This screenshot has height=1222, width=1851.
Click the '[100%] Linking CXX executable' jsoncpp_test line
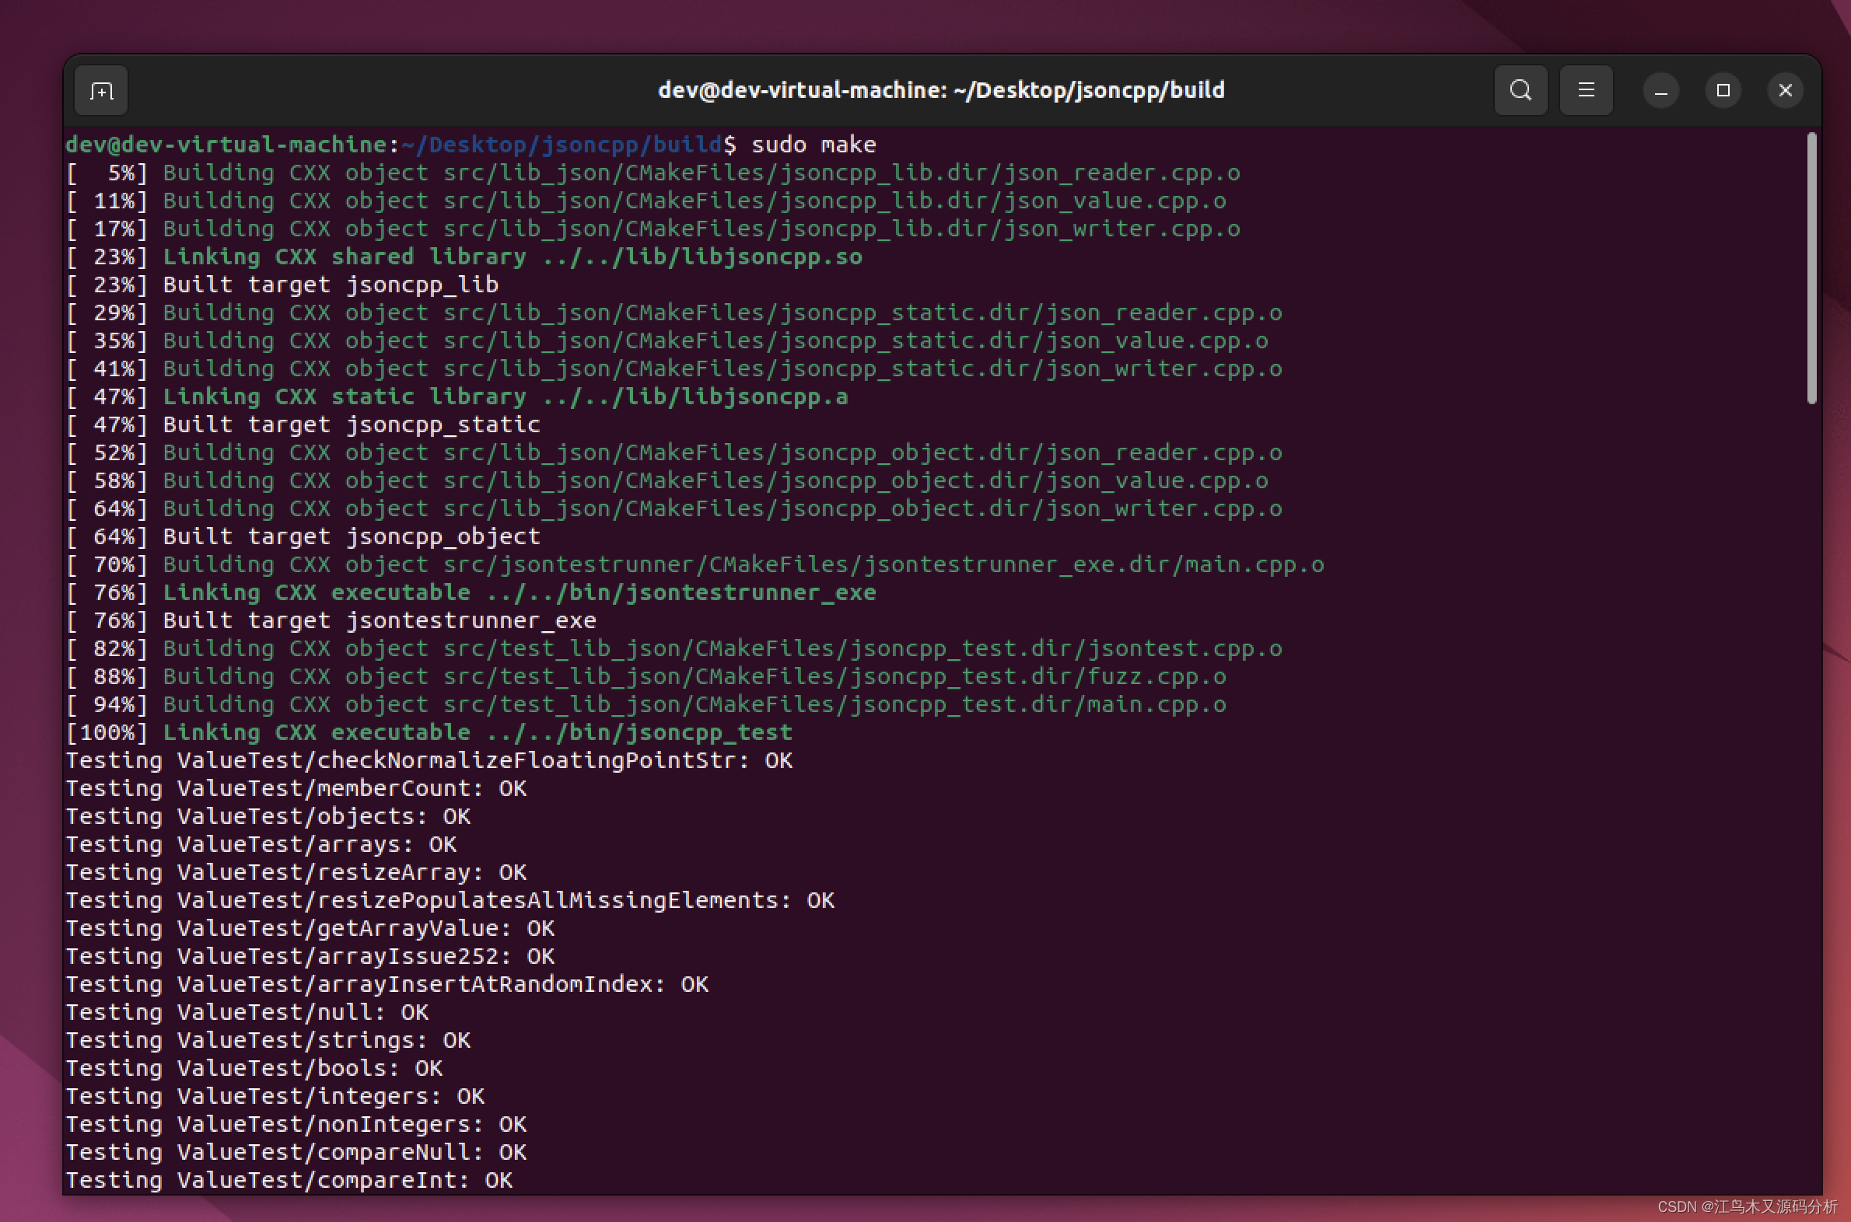[x=429, y=732]
